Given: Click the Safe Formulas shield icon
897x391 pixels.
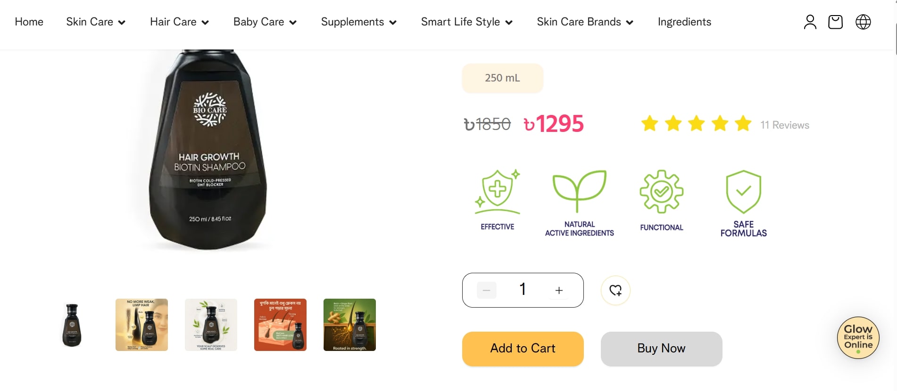Looking at the screenshot, I should (x=743, y=192).
